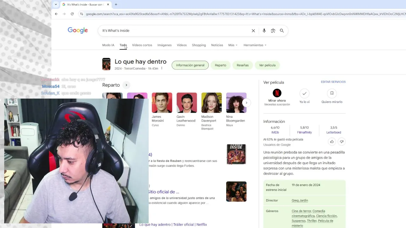Switch to Modo IA tab
This screenshot has height=228, width=406.
click(108, 45)
